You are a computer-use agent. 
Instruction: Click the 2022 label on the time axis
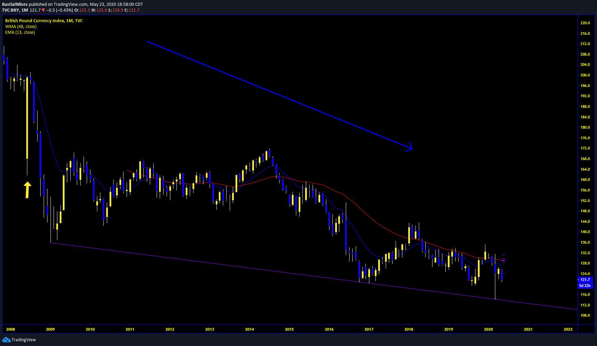[568, 329]
